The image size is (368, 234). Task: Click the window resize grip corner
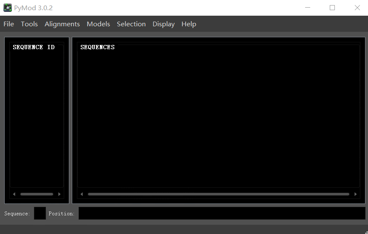pyautogui.click(x=366, y=232)
